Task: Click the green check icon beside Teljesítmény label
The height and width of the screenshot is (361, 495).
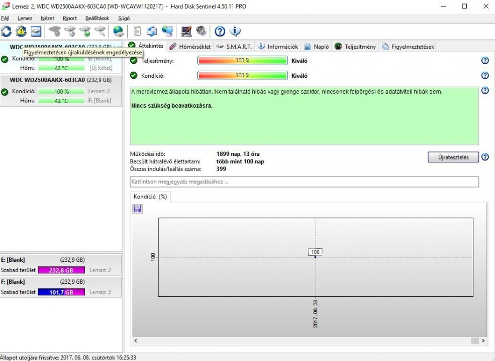Action: (134, 60)
